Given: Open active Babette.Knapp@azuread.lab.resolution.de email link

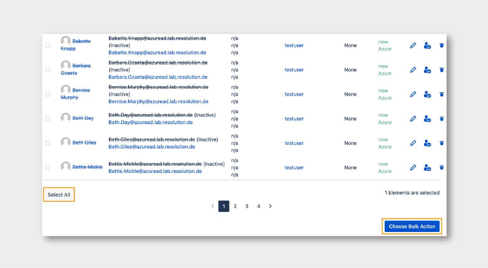Looking at the screenshot, I should coord(157,52).
